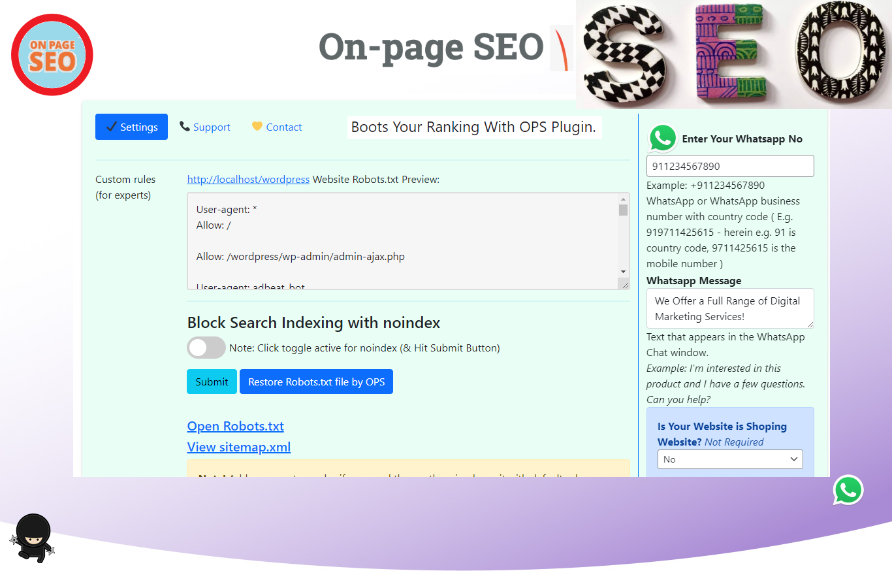The width and height of the screenshot is (892, 571).
Task: Open the Contact tab
Action: click(277, 127)
